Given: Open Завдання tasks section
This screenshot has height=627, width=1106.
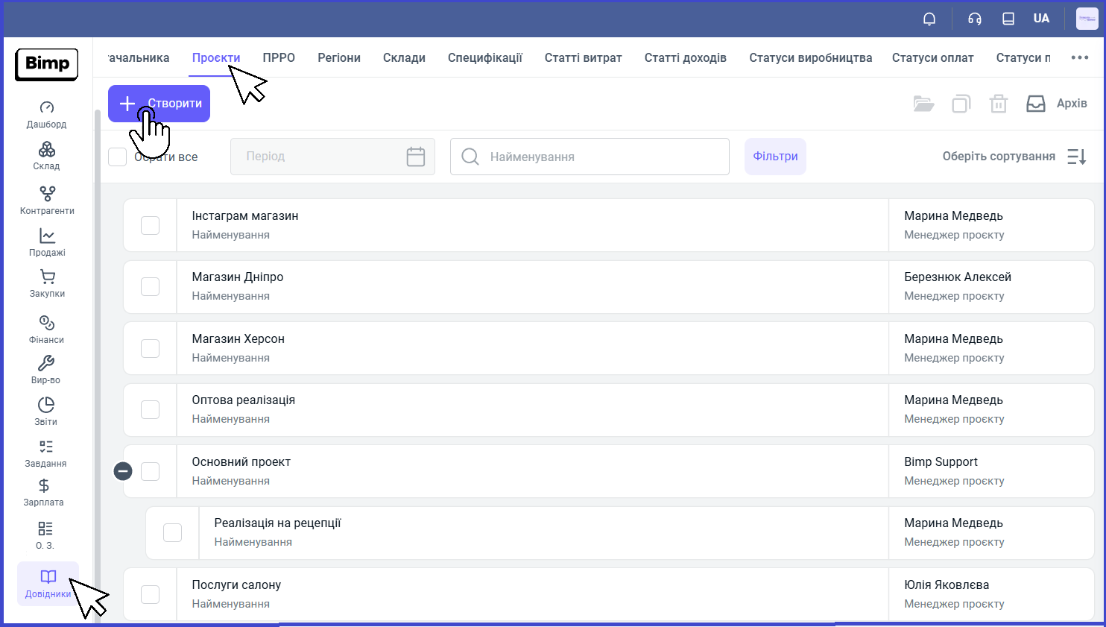Looking at the screenshot, I should (46, 454).
